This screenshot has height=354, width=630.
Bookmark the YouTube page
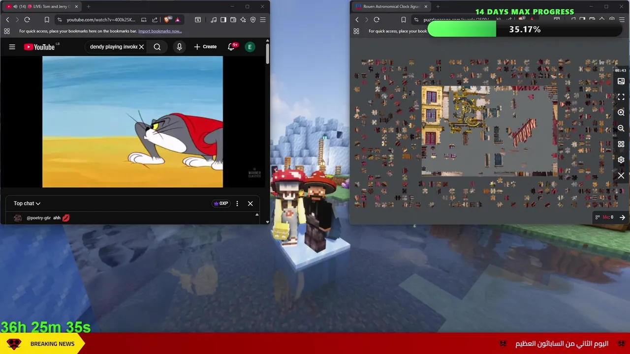coord(47,20)
